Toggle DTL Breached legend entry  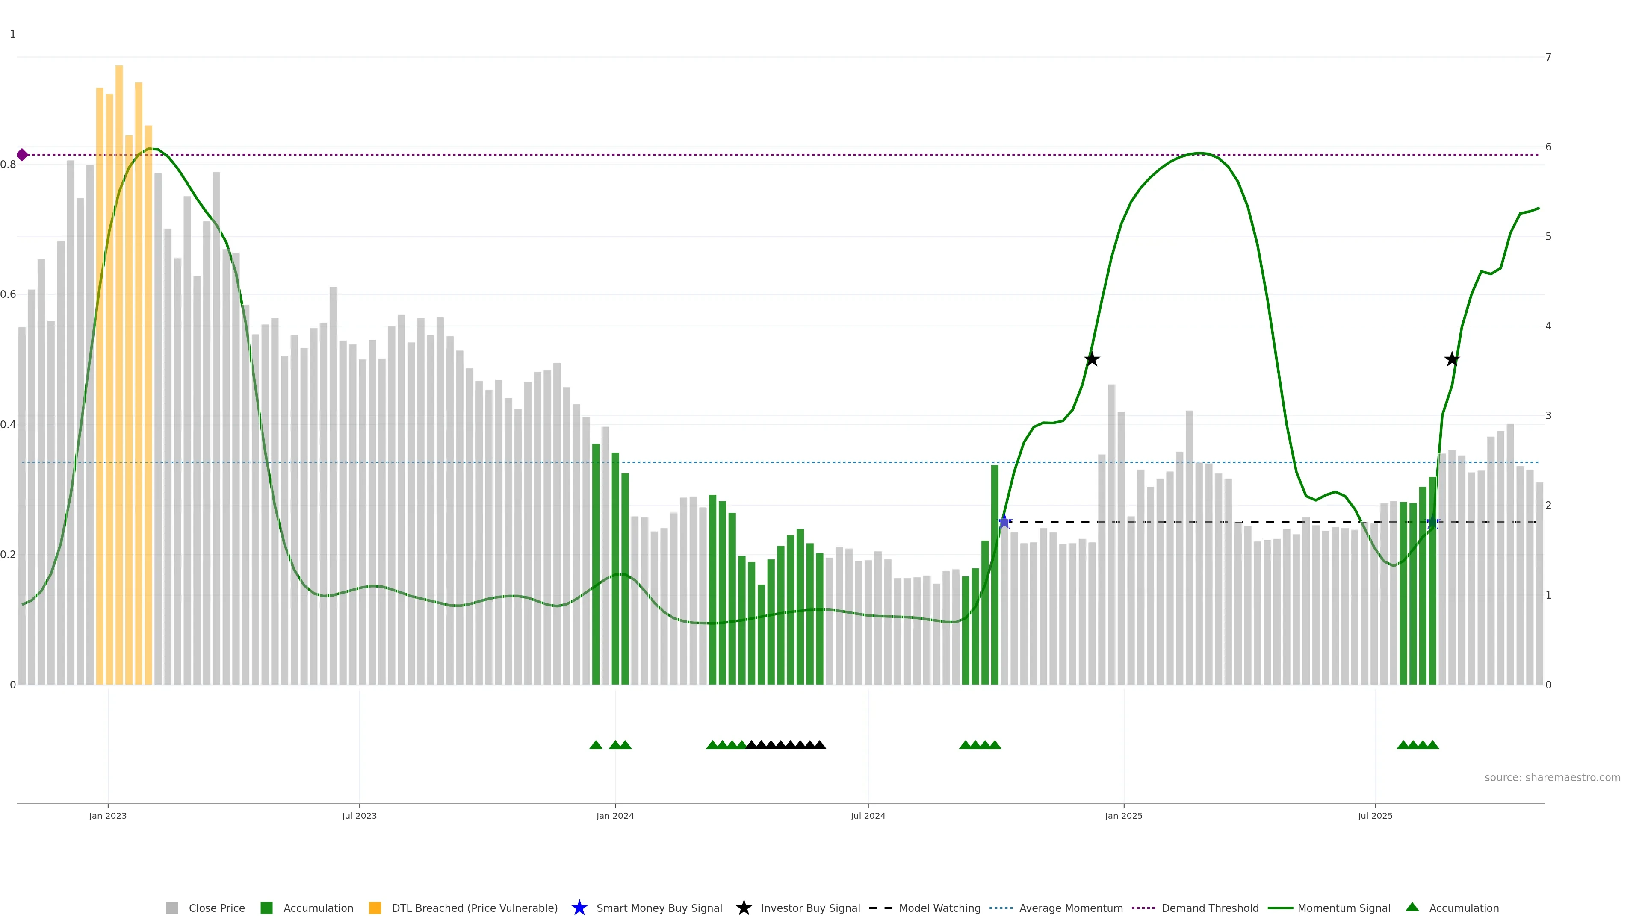(474, 908)
